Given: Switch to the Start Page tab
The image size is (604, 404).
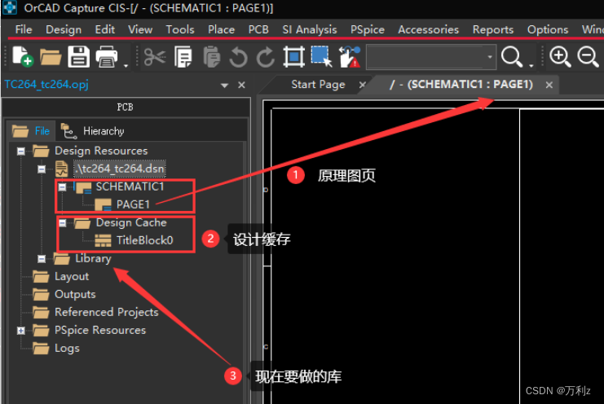Looking at the screenshot, I should [x=318, y=85].
